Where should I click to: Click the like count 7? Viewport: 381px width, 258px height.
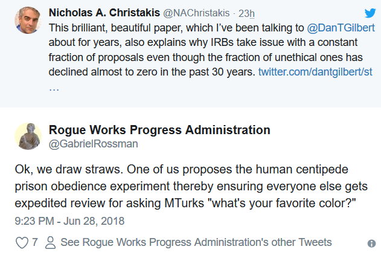(35, 242)
